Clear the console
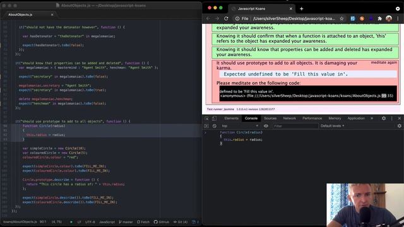Image resolution: width=404 pixels, height=227 pixels. 215,126
